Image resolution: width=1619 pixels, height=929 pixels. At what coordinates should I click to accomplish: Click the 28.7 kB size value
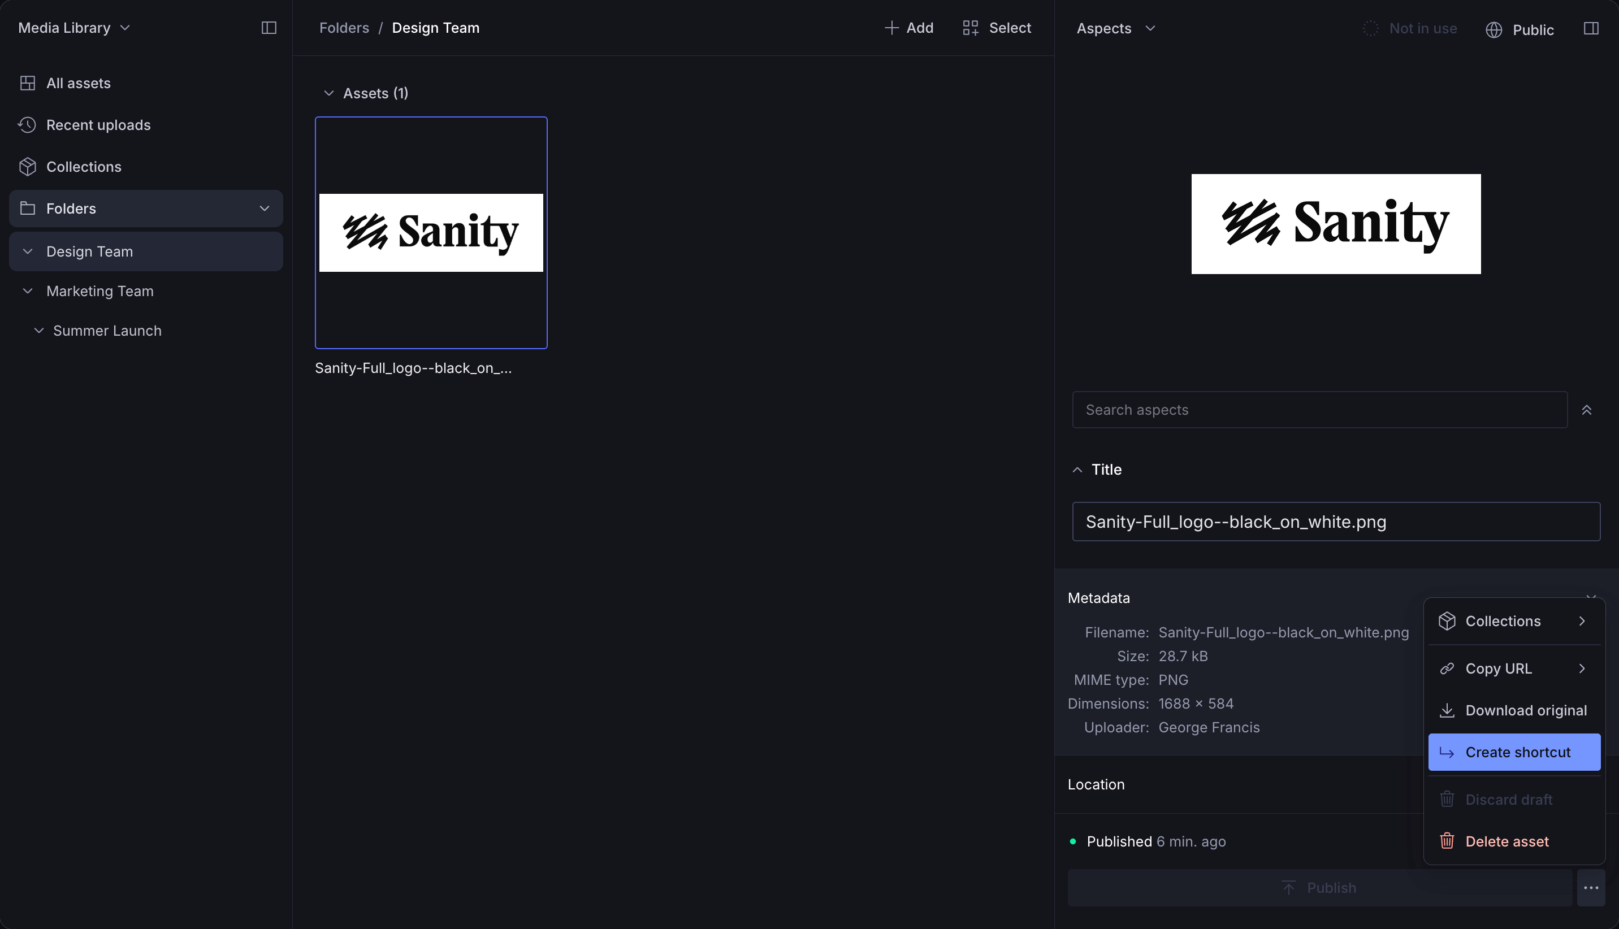(x=1183, y=657)
